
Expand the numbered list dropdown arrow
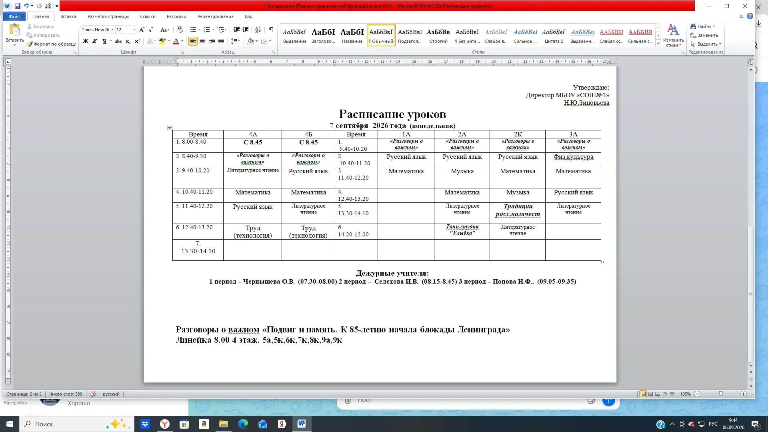pos(213,30)
